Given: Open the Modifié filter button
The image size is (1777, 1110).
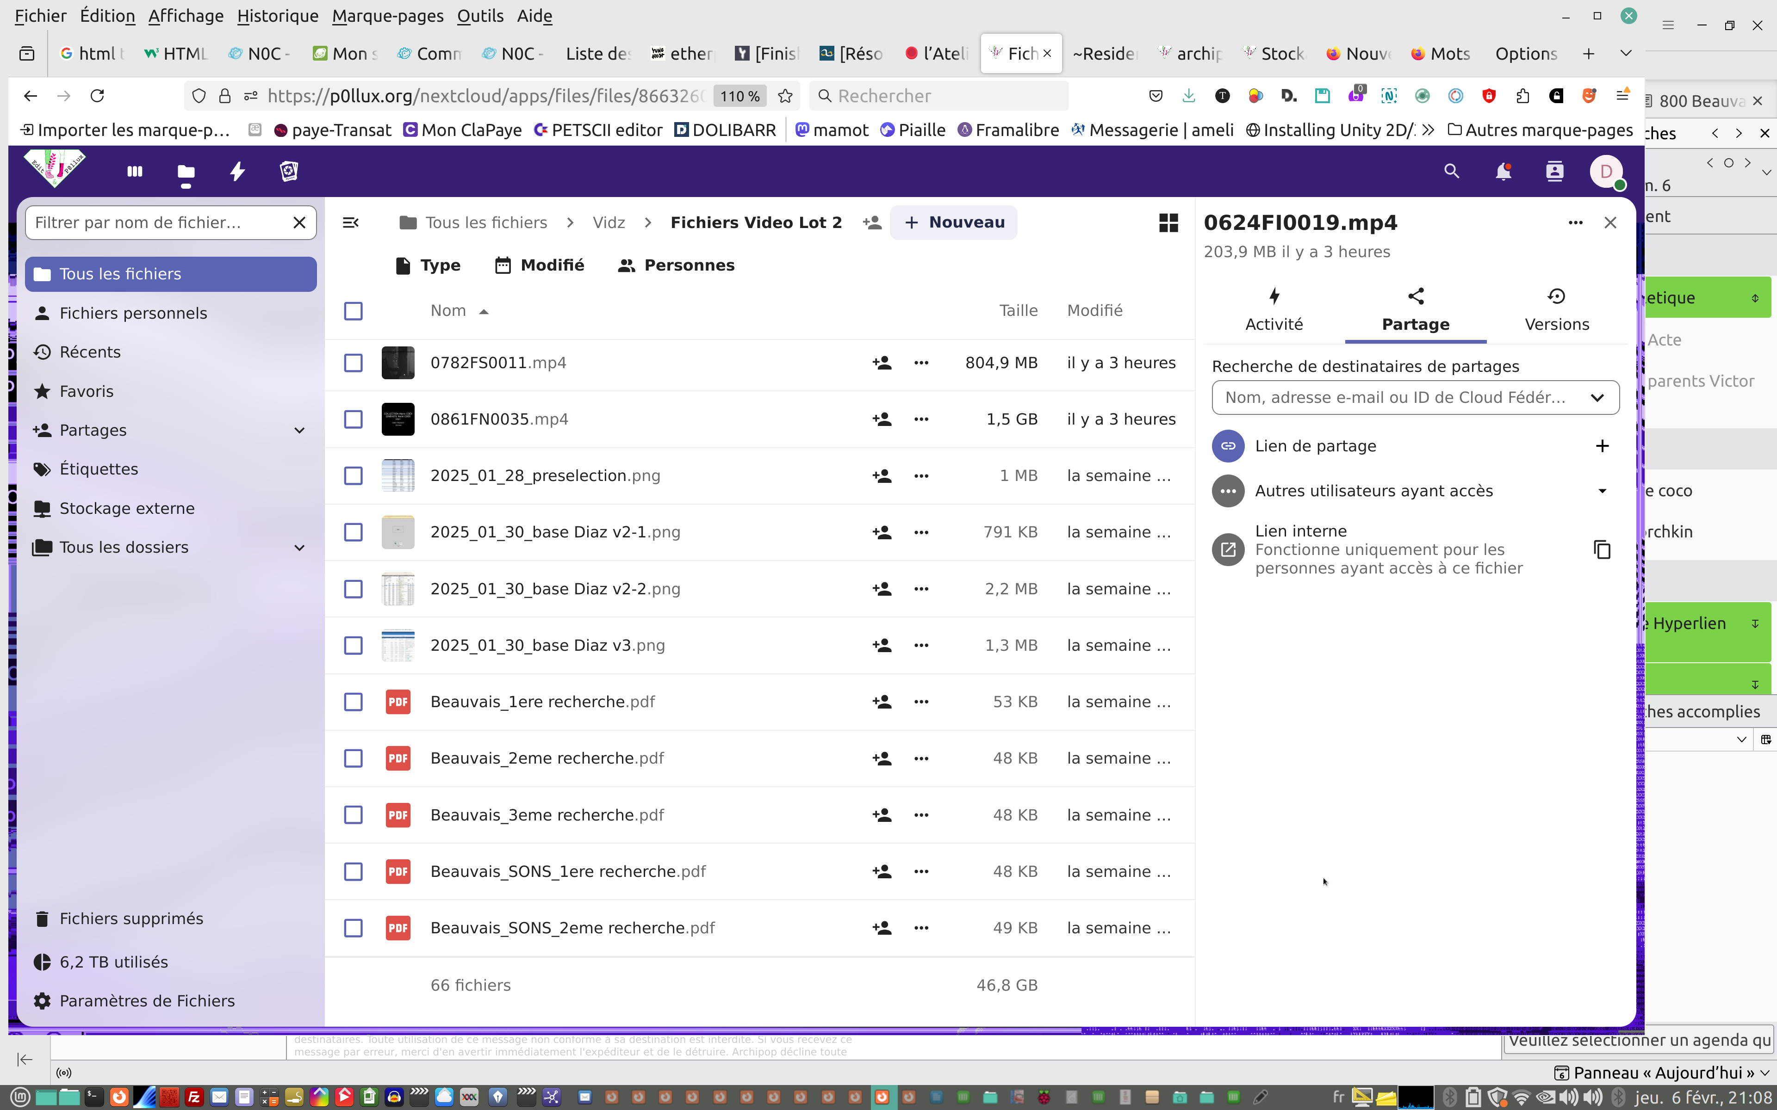Looking at the screenshot, I should pos(540,265).
